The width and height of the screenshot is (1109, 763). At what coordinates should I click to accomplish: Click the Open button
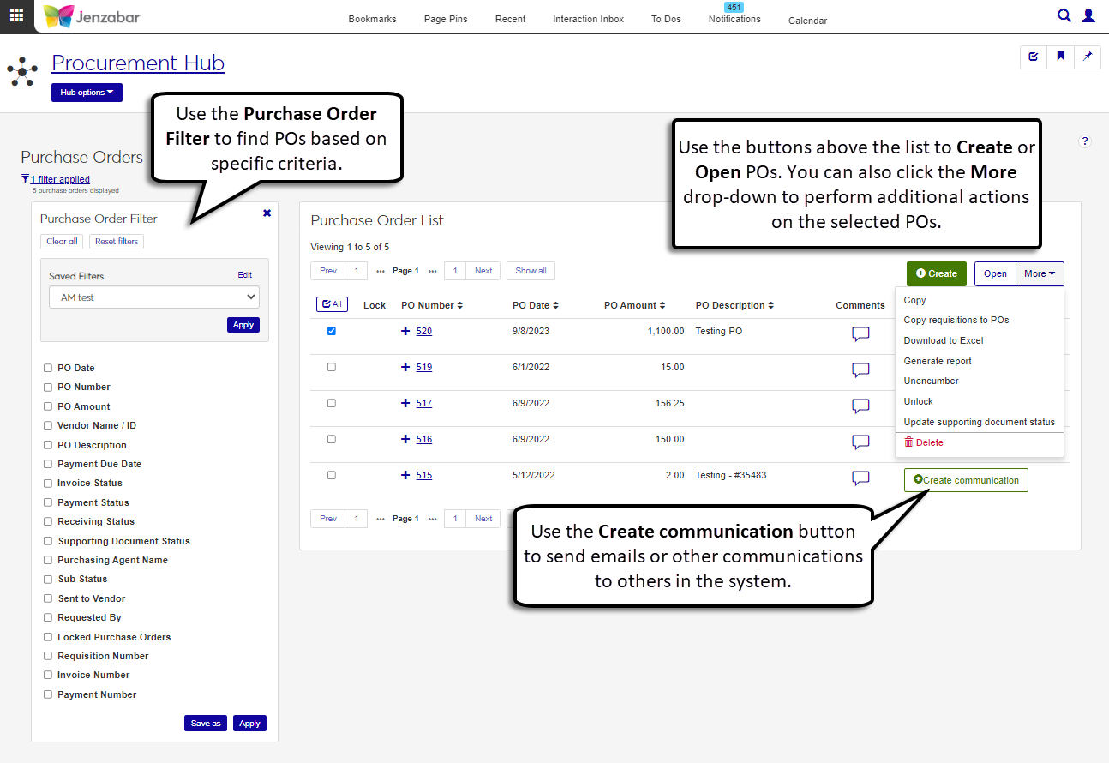point(995,273)
